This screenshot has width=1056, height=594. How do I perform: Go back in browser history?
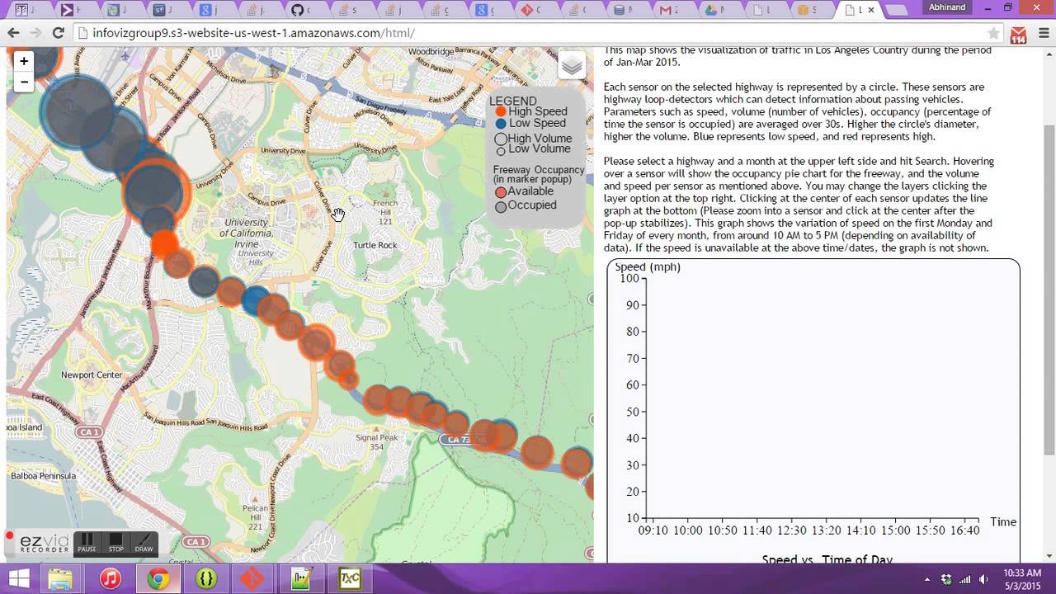click(x=13, y=33)
